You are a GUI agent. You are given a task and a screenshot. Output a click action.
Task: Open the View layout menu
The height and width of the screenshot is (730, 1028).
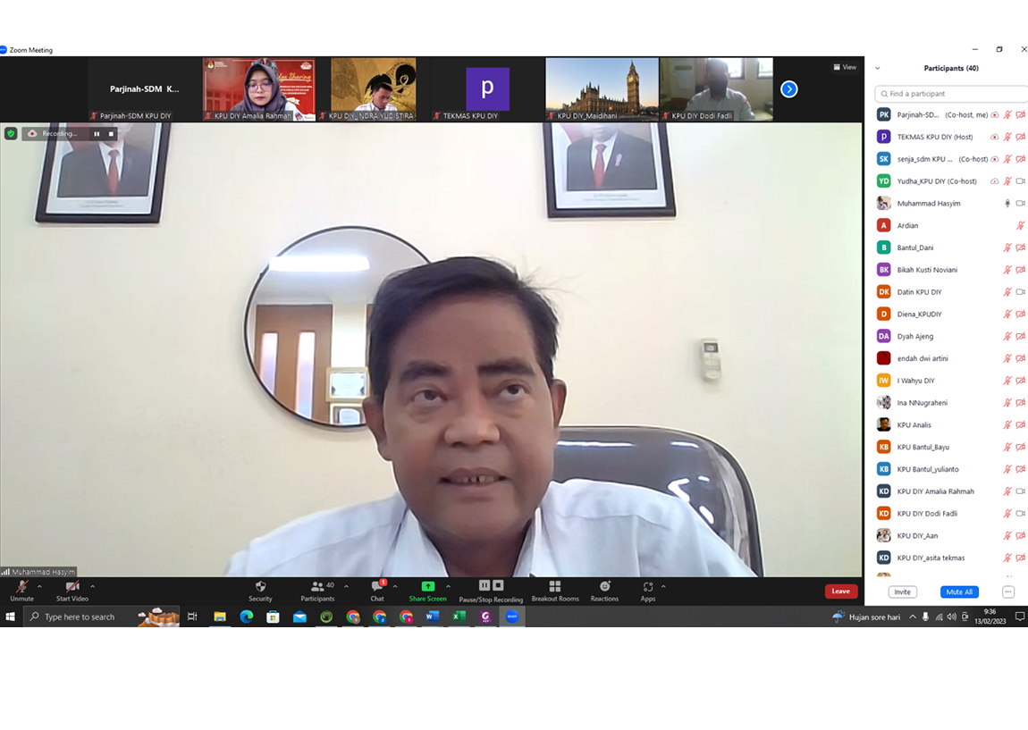[x=845, y=67]
